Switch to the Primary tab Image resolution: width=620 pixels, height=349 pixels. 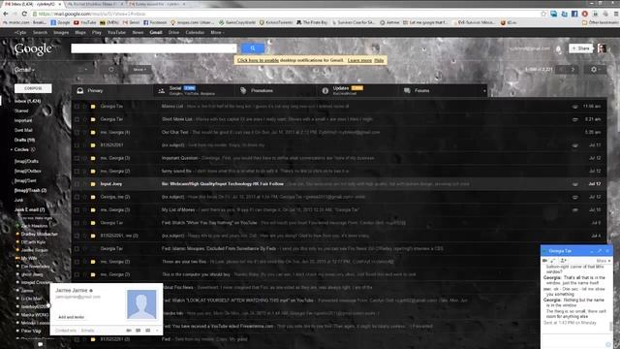pyautogui.click(x=111, y=90)
